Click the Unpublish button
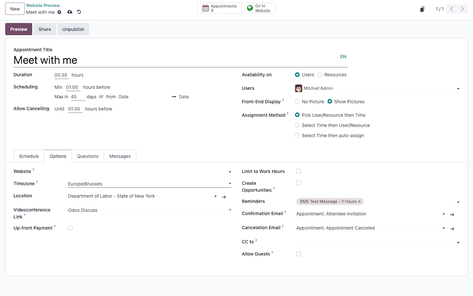 tap(73, 29)
